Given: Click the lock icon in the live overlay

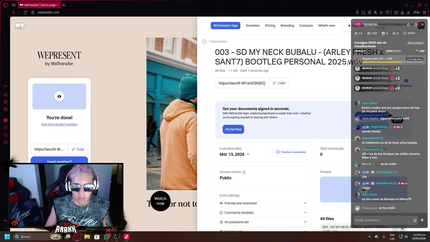Looking at the screenshot, I should (x=408, y=24).
